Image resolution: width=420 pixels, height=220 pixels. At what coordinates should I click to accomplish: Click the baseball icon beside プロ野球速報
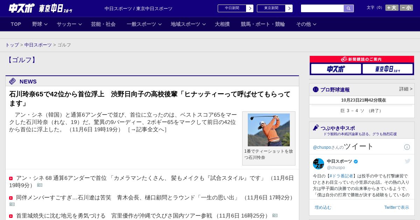point(316,89)
